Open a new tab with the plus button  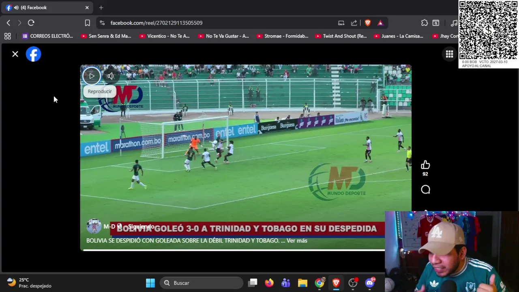tap(101, 7)
